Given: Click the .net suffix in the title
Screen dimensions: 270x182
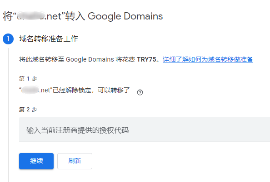Looking at the screenshot, I should click(x=54, y=16).
